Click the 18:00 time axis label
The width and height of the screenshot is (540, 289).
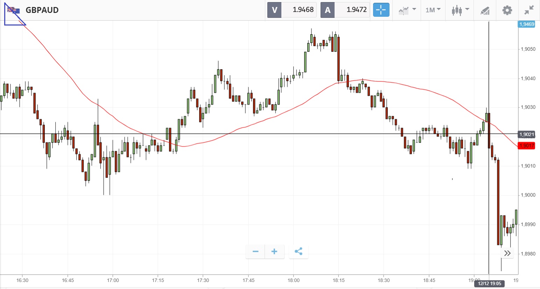point(294,280)
